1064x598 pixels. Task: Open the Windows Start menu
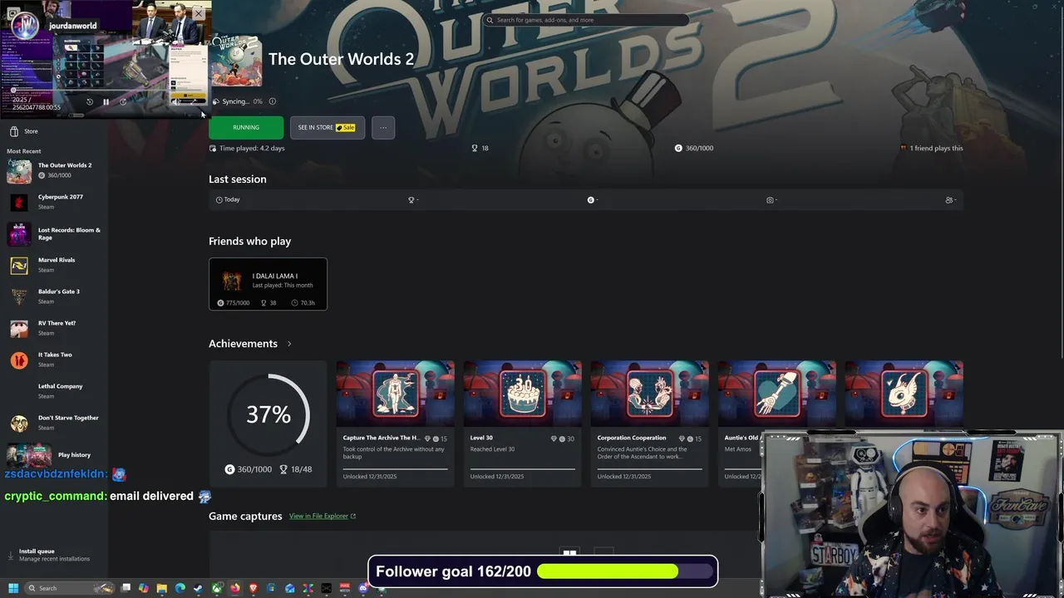[x=13, y=588]
